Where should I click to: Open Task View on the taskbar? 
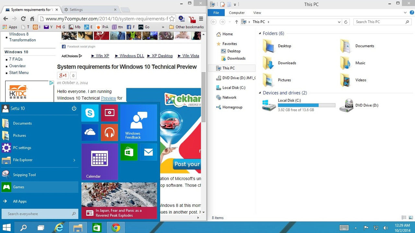pyautogui.click(x=41, y=228)
